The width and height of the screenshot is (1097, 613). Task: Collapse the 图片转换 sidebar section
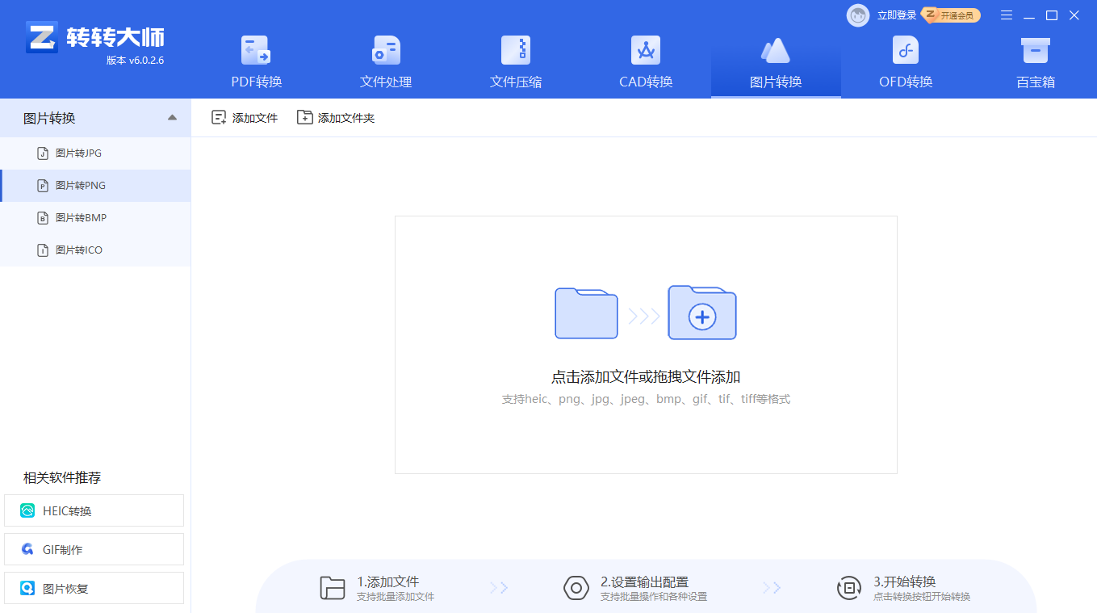pyautogui.click(x=172, y=118)
